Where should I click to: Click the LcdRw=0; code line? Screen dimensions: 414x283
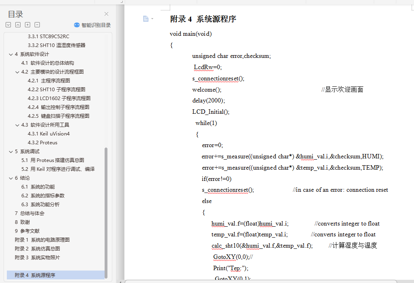(208, 67)
